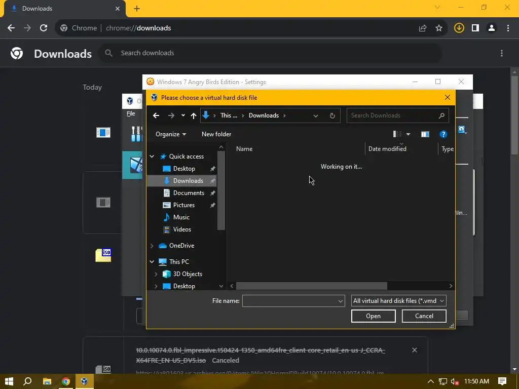Image resolution: width=519 pixels, height=389 pixels.
Task: Sort by Date modified column
Action: [x=387, y=149]
